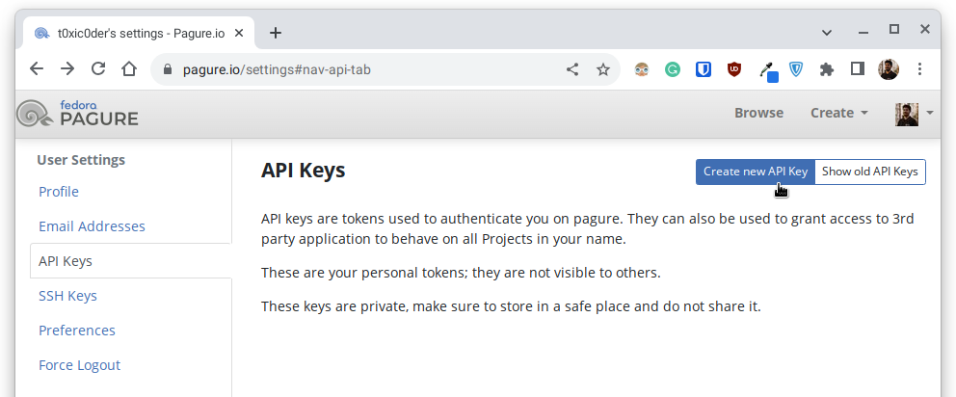Click the address bar URL field
956x397 pixels.
(x=366, y=69)
